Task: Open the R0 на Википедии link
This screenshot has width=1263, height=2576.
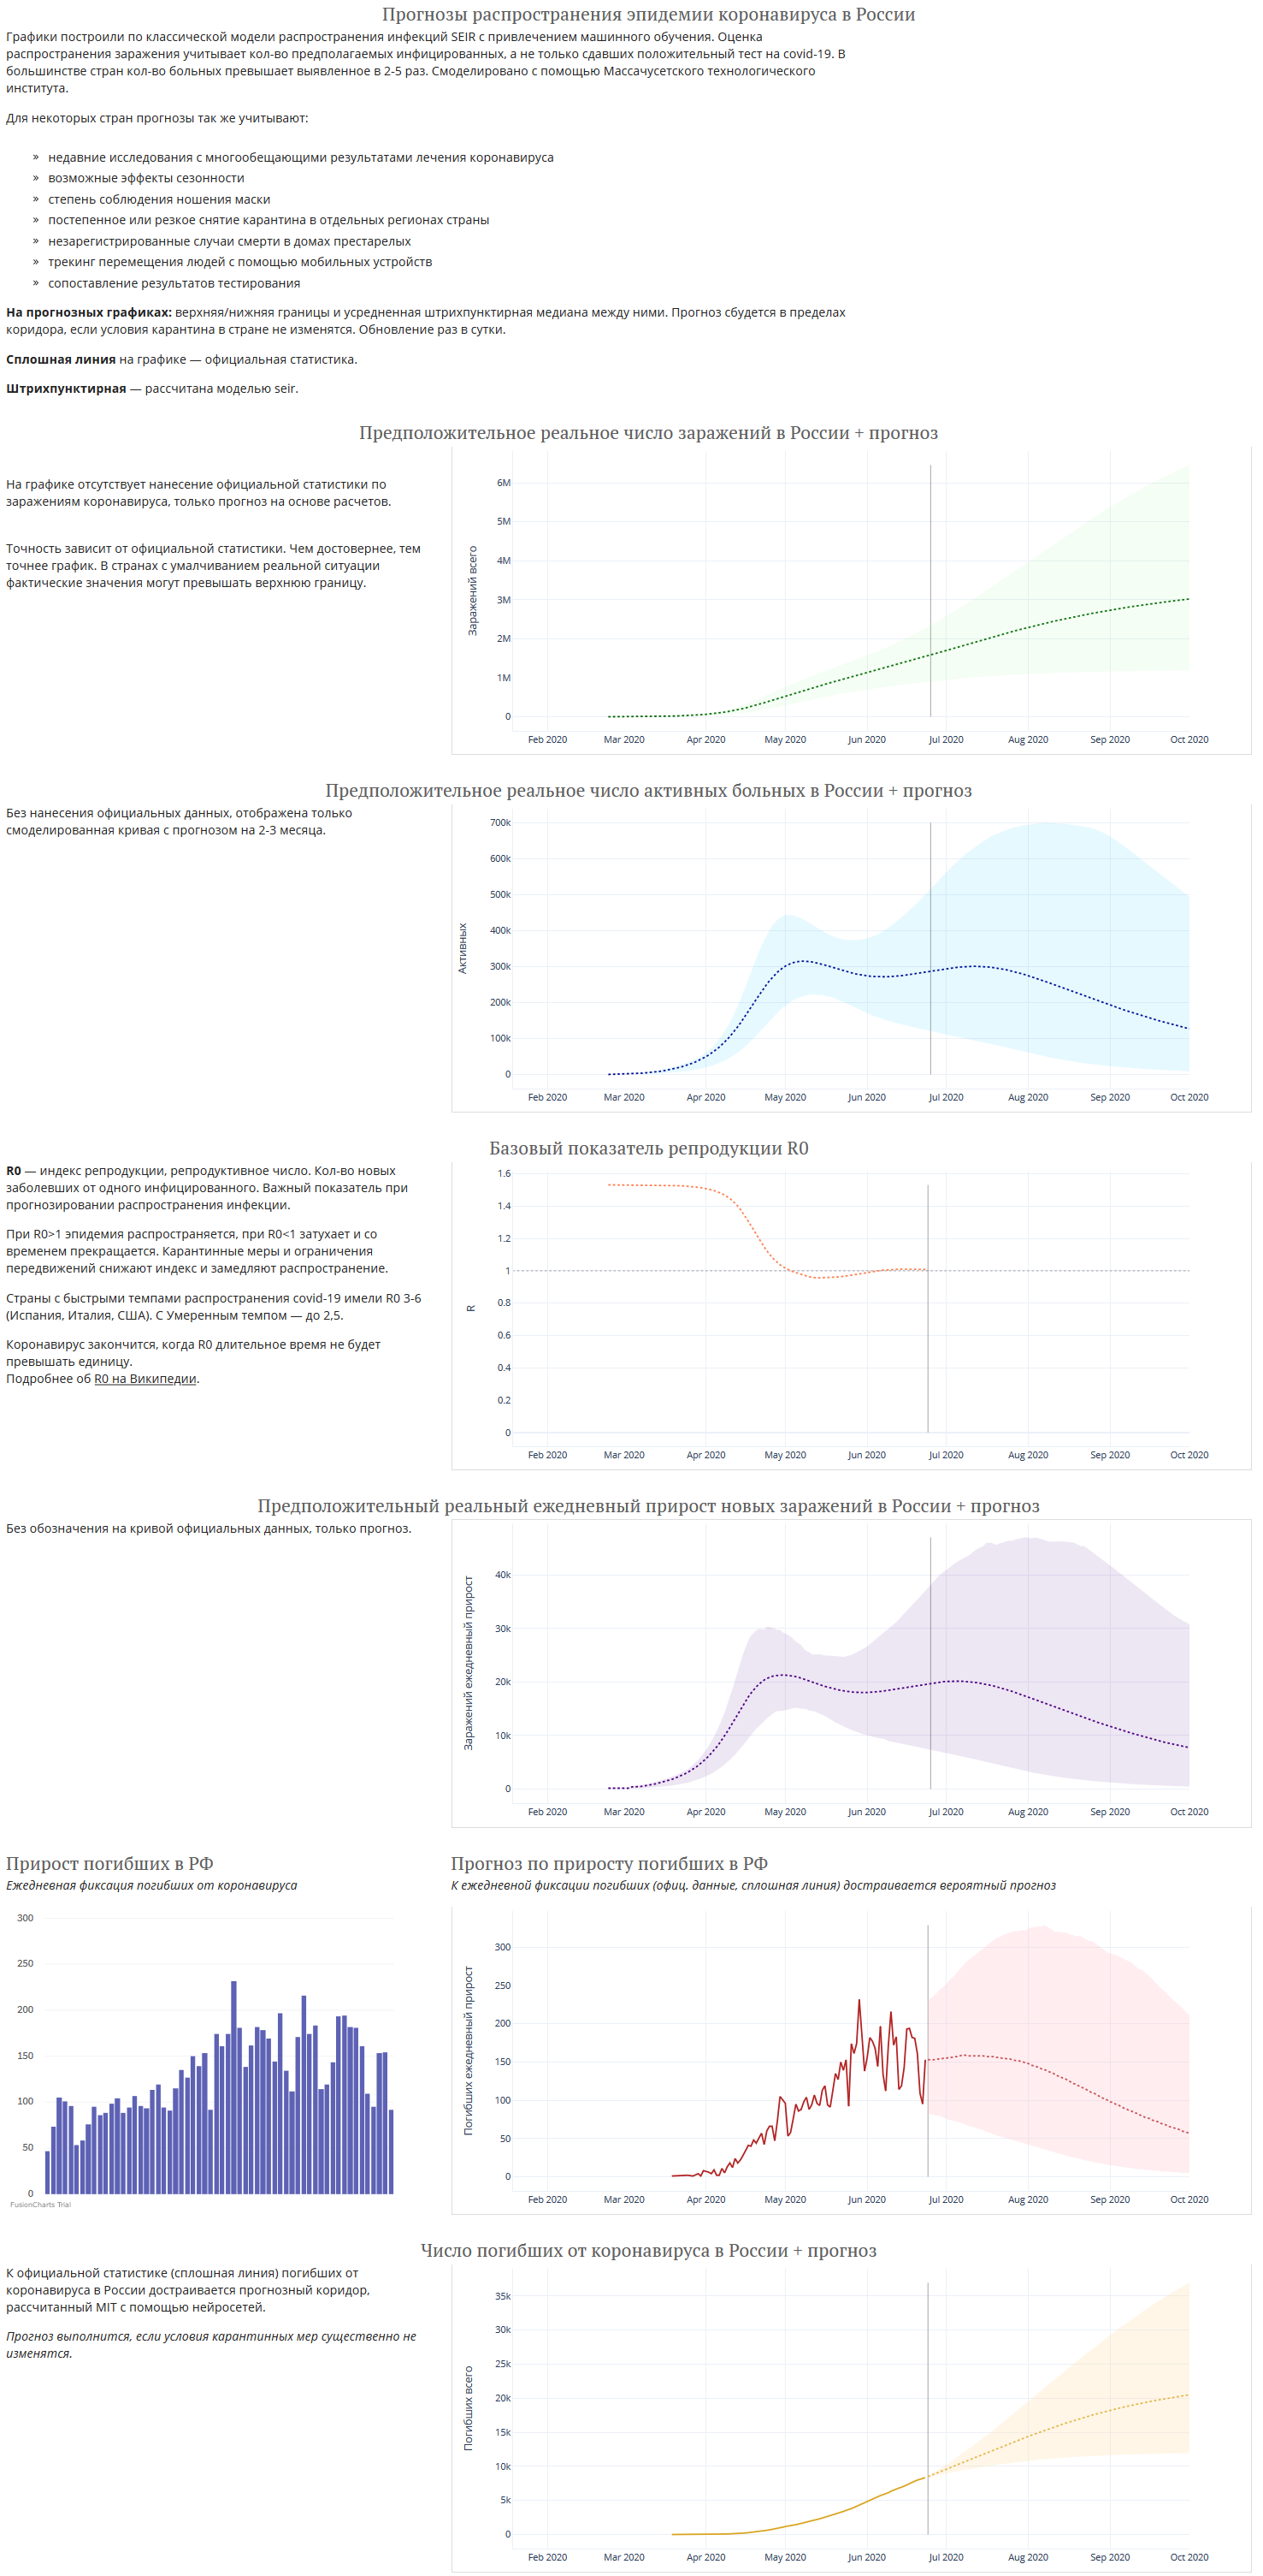Action: [145, 1378]
